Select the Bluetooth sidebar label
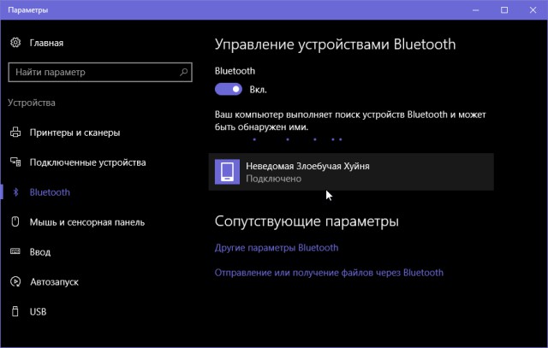 click(x=50, y=192)
